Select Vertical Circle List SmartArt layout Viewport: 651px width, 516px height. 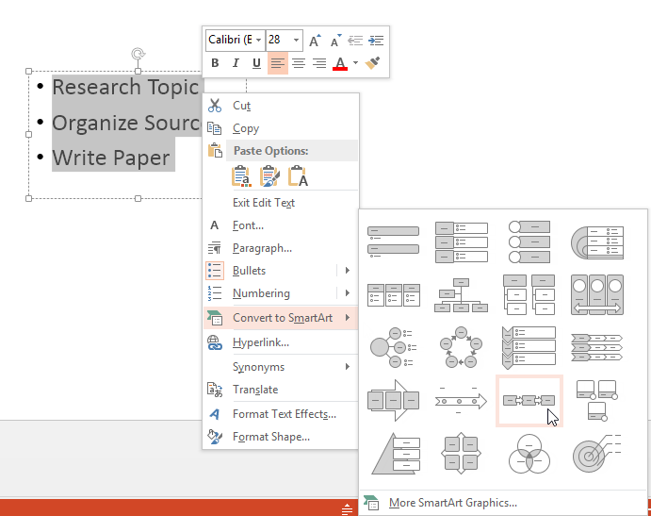click(529, 242)
